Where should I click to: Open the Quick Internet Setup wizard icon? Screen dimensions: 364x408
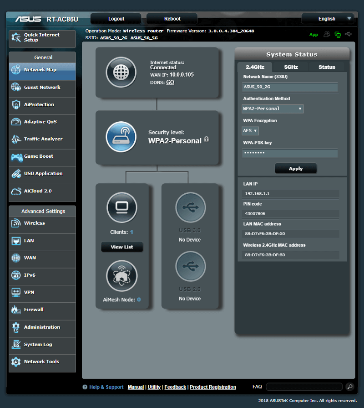[16, 37]
